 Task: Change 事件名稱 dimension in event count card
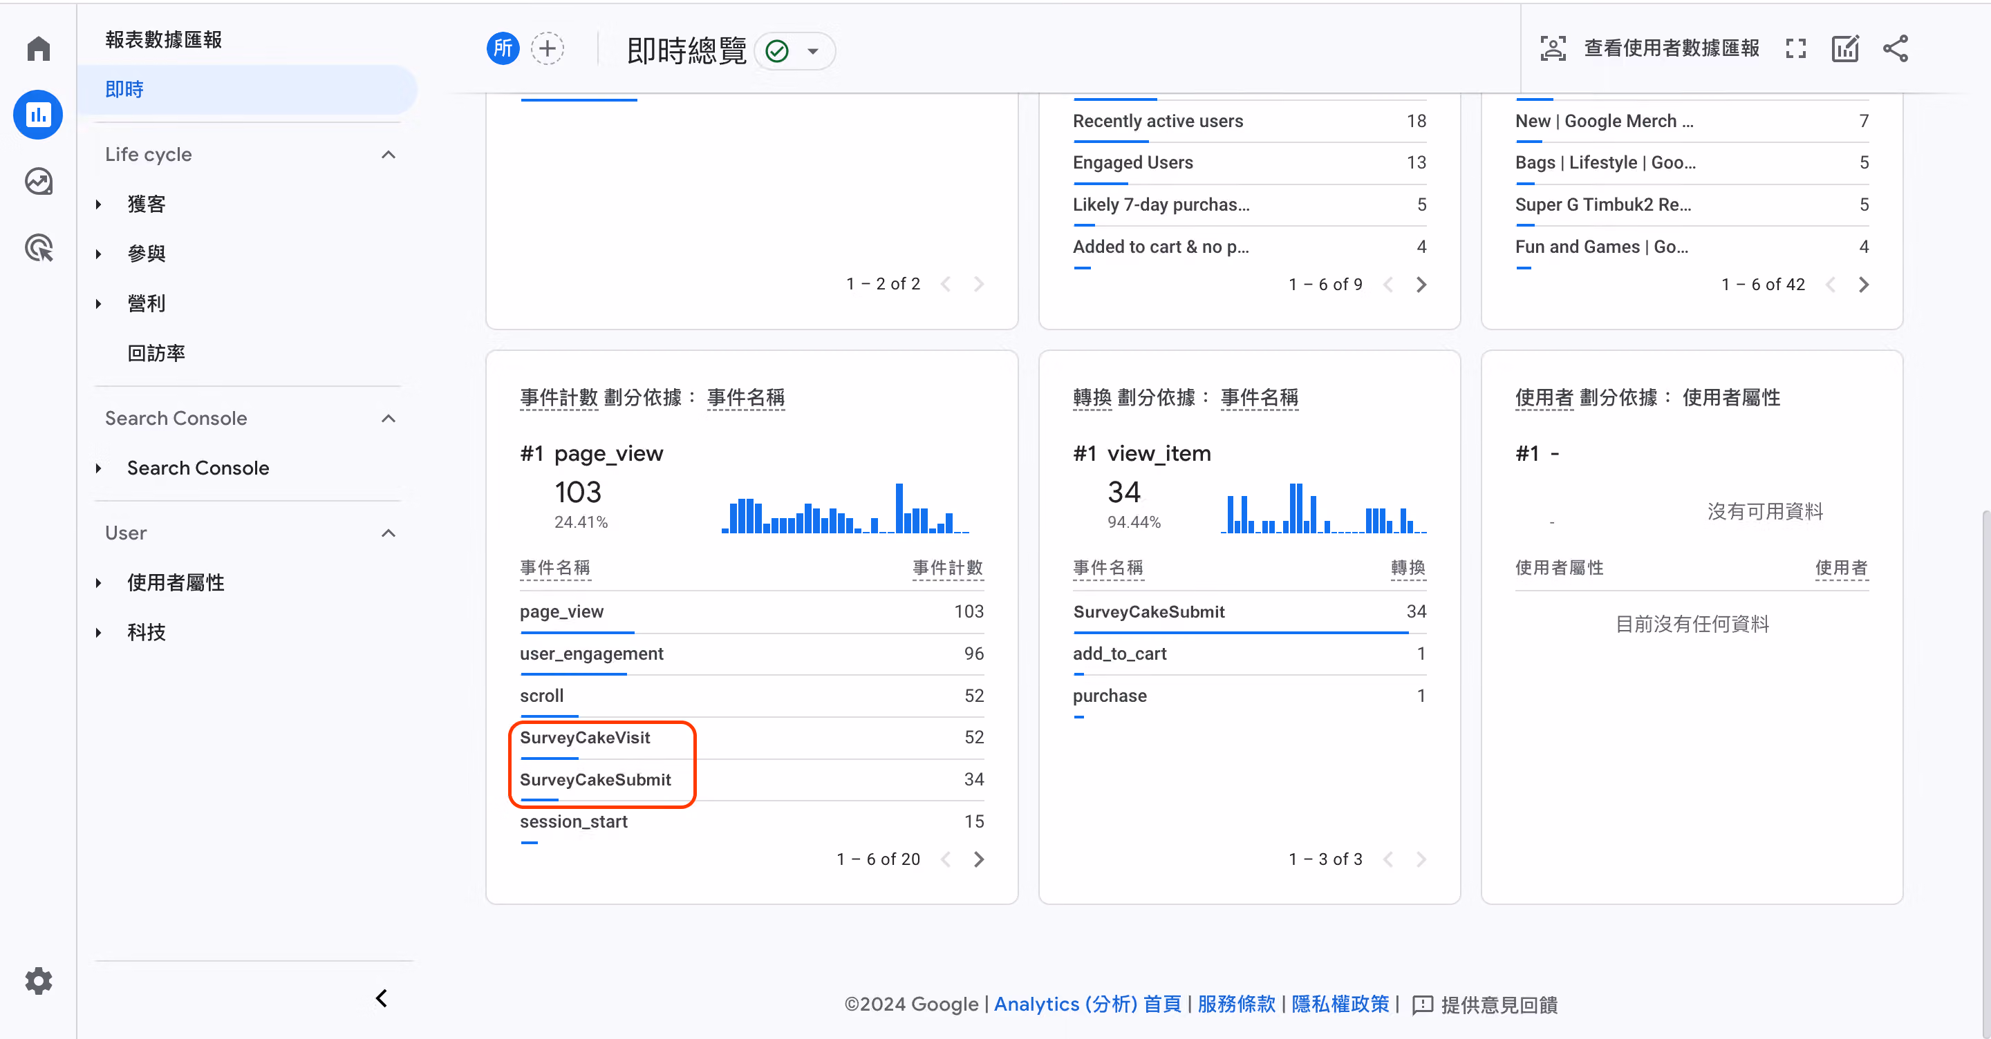click(745, 398)
